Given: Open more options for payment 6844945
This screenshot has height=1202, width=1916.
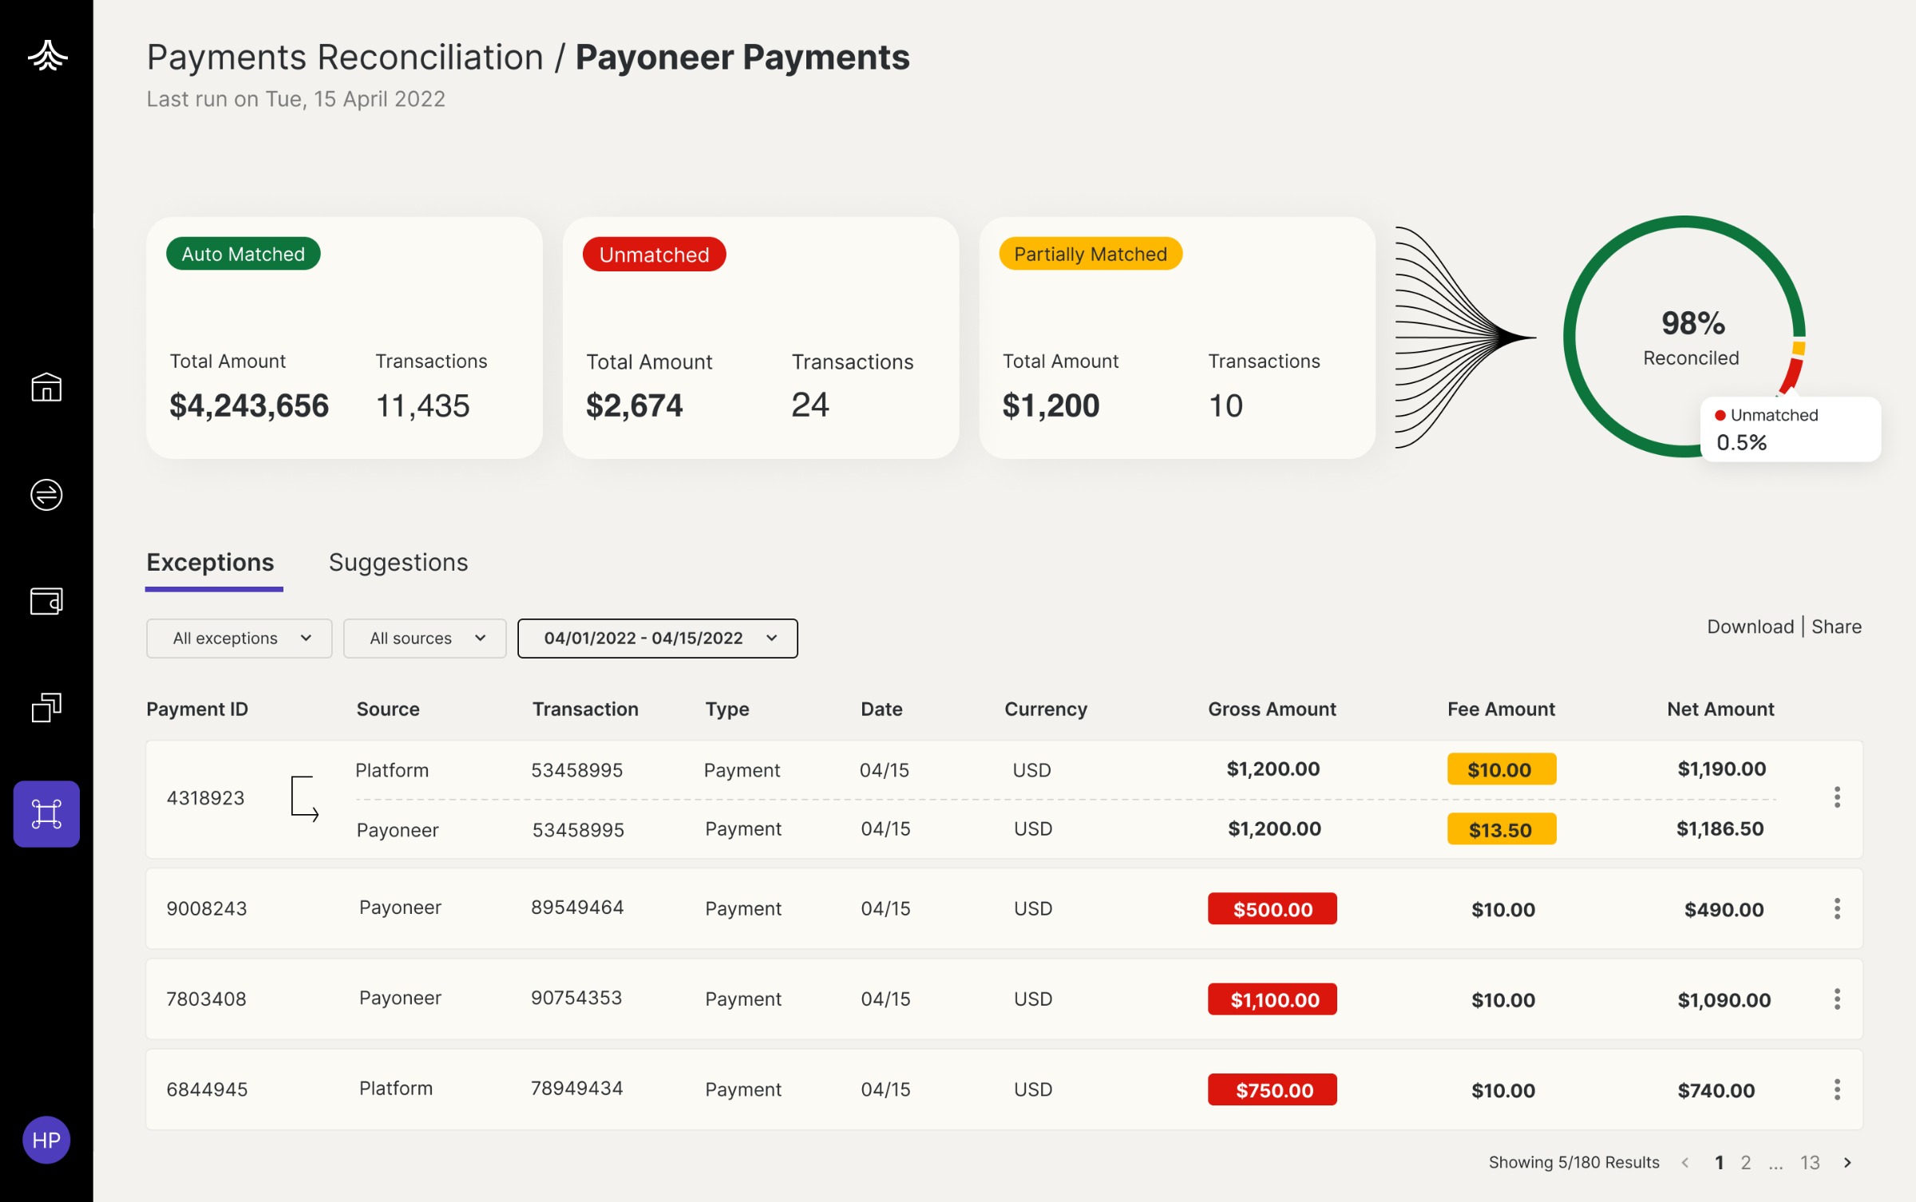Looking at the screenshot, I should coord(1837,1089).
